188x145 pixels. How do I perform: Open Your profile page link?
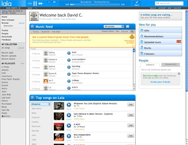pyautogui.click(x=68, y=19)
